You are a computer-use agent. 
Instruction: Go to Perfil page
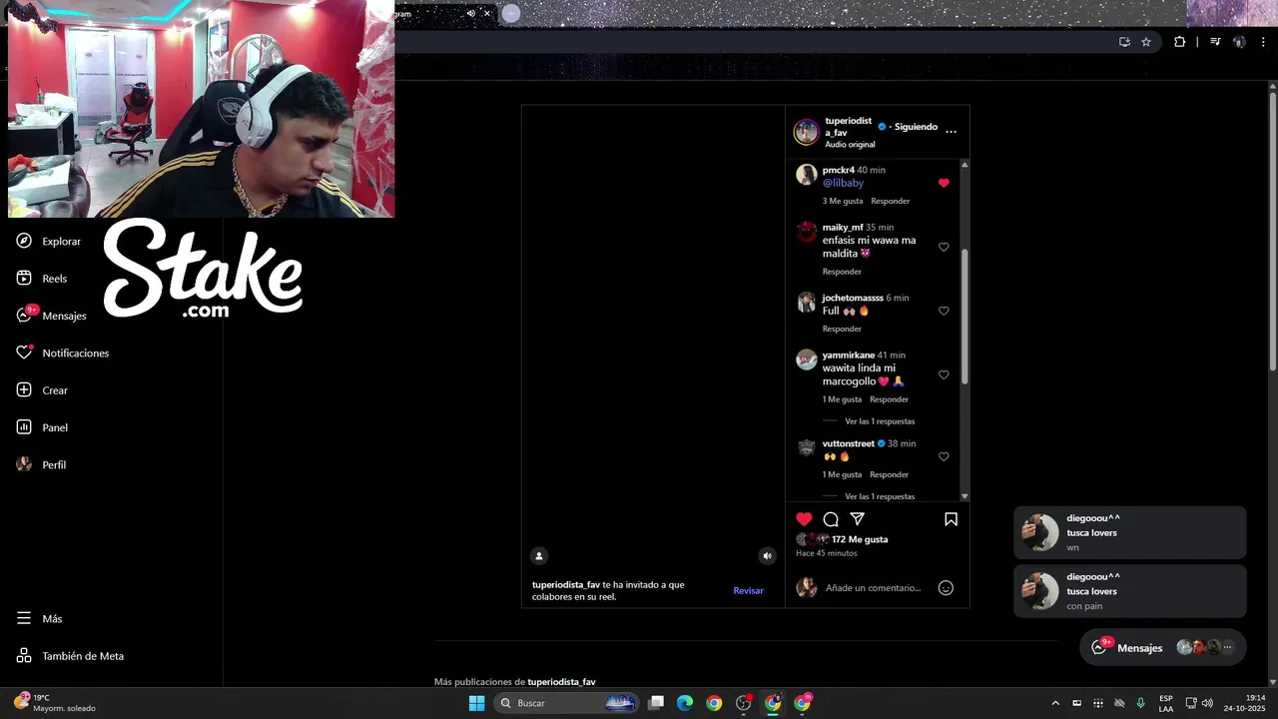point(41,464)
